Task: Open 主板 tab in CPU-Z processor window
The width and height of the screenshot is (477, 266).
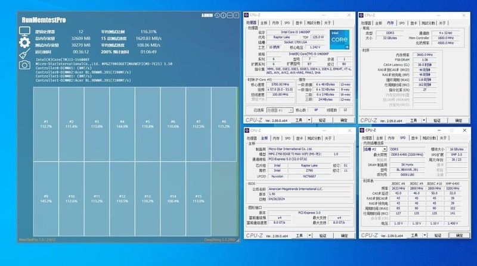Action: click(x=264, y=23)
